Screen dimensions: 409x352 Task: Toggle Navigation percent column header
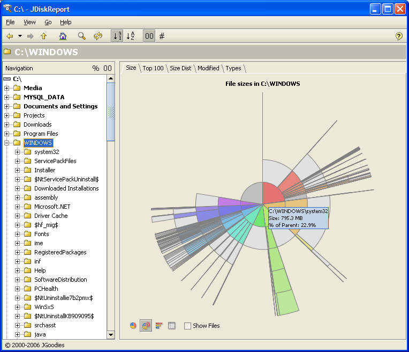[95, 68]
